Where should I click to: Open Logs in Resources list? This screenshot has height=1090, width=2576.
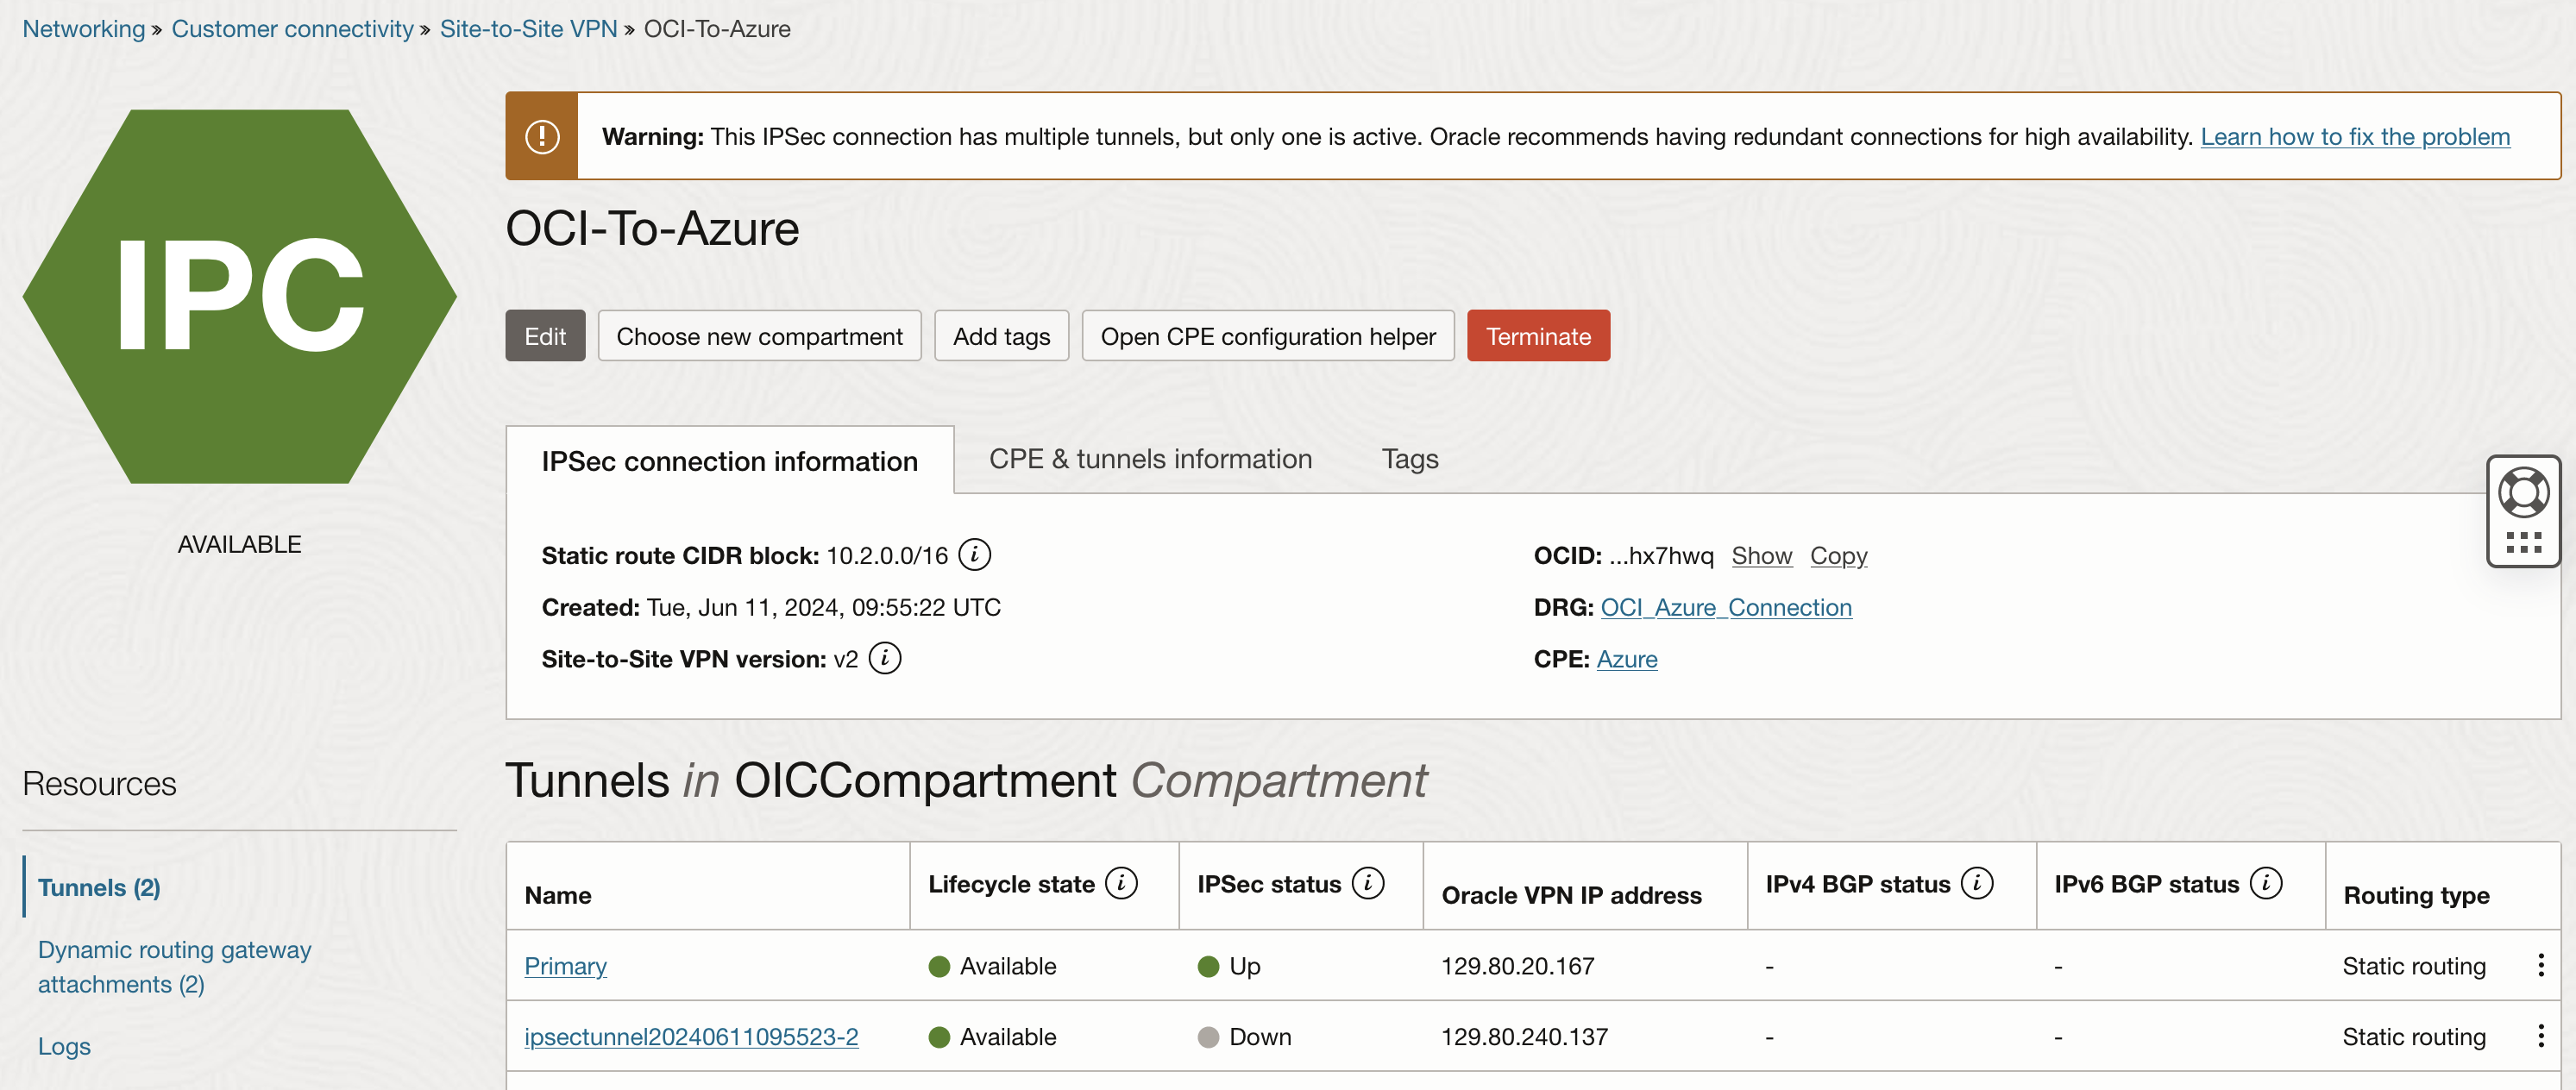click(64, 1047)
